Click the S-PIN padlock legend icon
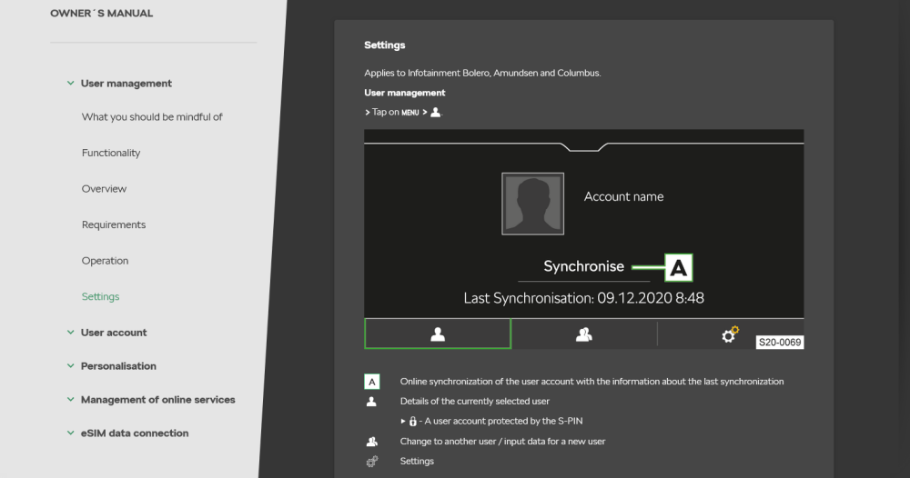 pos(412,422)
